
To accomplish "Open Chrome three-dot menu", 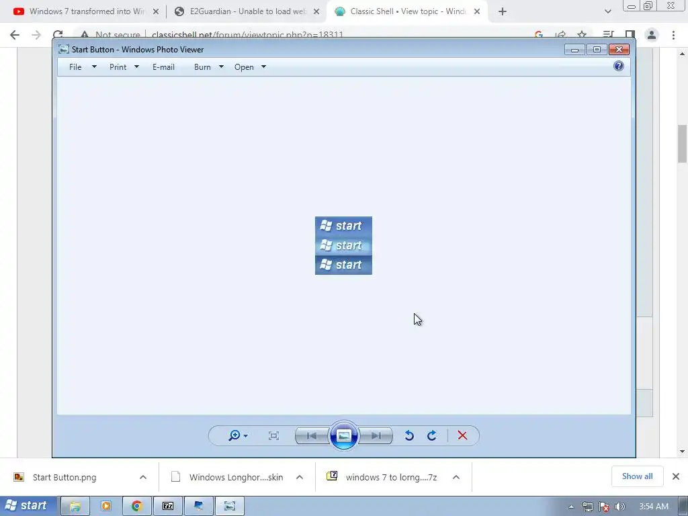I will tap(673, 35).
